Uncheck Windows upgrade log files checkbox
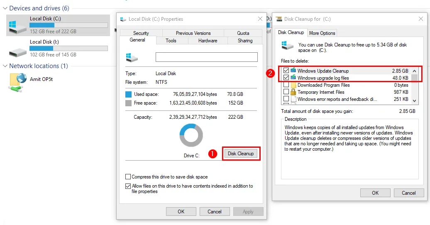This screenshot has width=430, height=225. click(x=286, y=78)
